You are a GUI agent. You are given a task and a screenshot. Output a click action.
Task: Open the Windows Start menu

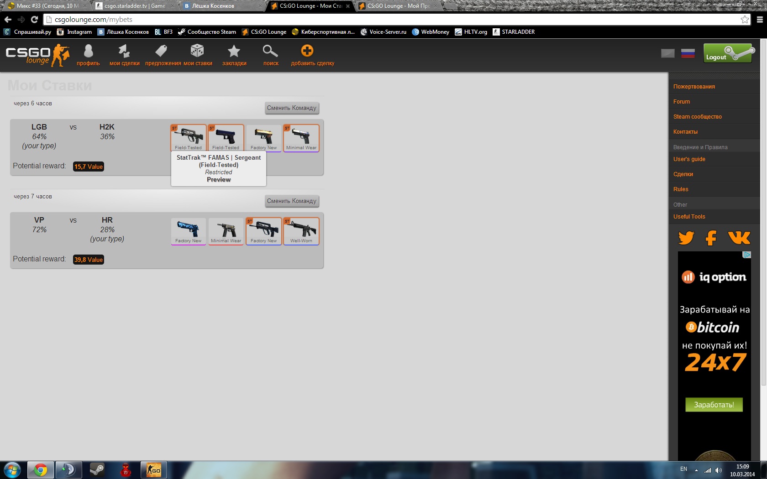click(x=12, y=470)
